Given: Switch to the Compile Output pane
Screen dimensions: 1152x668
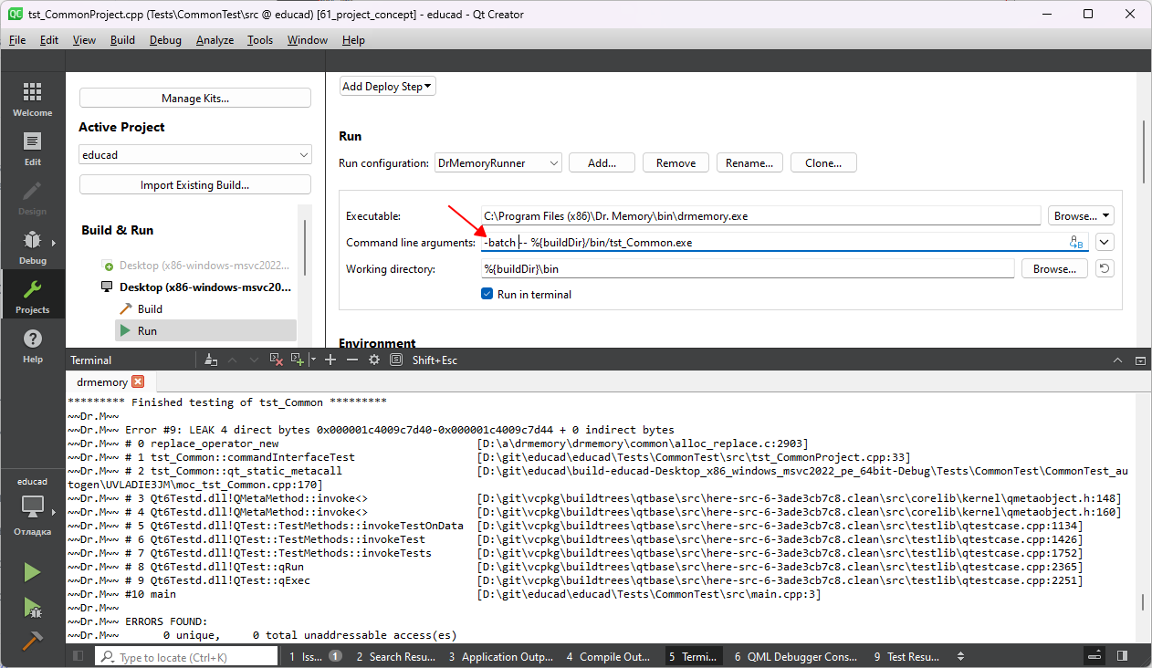Looking at the screenshot, I should click(607, 656).
